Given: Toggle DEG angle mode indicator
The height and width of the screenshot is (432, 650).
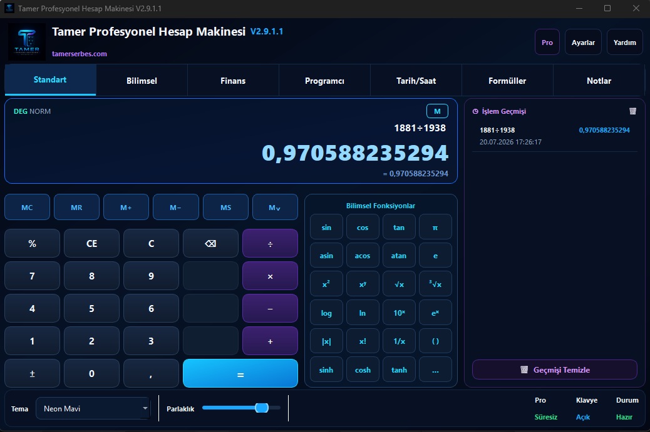Looking at the screenshot, I should (x=20, y=111).
